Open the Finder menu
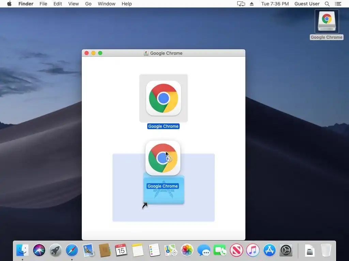This screenshot has width=349, height=261. (26, 4)
